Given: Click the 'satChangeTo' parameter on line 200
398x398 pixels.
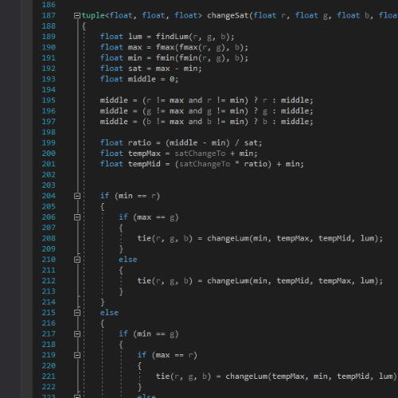Looking at the screenshot, I should pyautogui.click(x=200, y=154).
